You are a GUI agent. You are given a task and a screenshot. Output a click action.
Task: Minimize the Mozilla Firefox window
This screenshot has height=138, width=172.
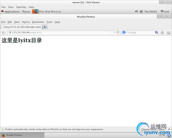159,16
